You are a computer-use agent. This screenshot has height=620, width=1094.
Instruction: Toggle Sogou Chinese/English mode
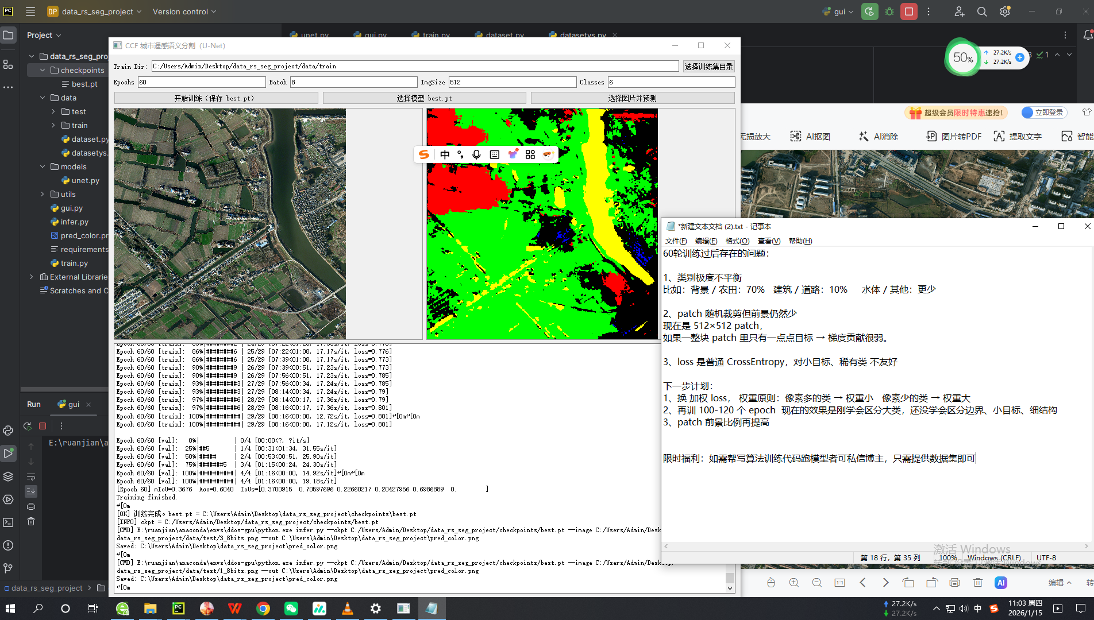pyautogui.click(x=445, y=154)
